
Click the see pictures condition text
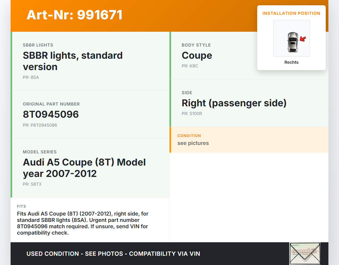pyautogui.click(x=193, y=143)
